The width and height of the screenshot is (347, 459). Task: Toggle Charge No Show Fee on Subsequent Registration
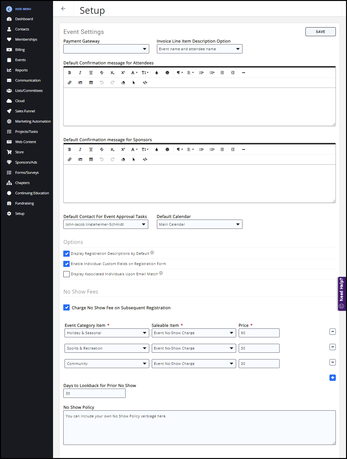(66, 308)
